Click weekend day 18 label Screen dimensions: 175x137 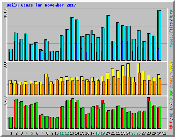97,133
